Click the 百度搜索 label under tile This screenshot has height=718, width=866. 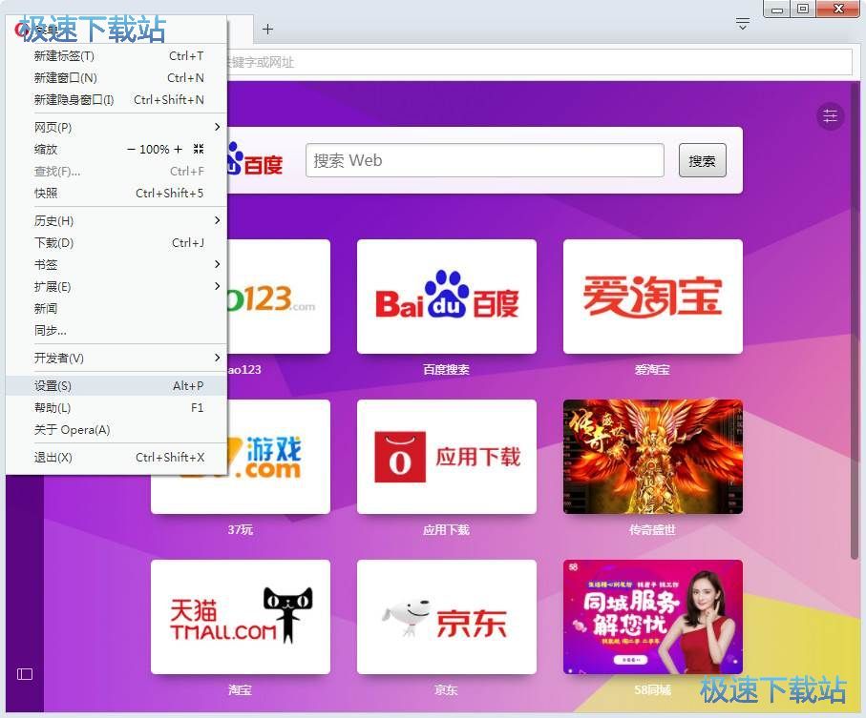click(x=446, y=369)
